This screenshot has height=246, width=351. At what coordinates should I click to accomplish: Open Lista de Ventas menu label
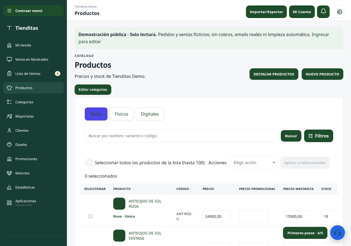[x=28, y=74]
